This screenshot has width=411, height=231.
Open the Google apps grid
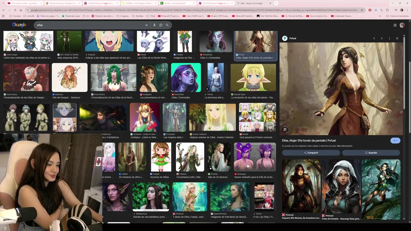coord(395,25)
